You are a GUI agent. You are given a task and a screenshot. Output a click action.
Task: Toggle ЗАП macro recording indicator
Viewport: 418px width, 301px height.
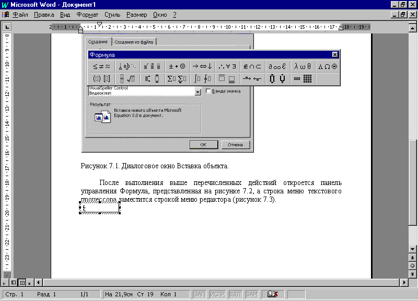200,294
